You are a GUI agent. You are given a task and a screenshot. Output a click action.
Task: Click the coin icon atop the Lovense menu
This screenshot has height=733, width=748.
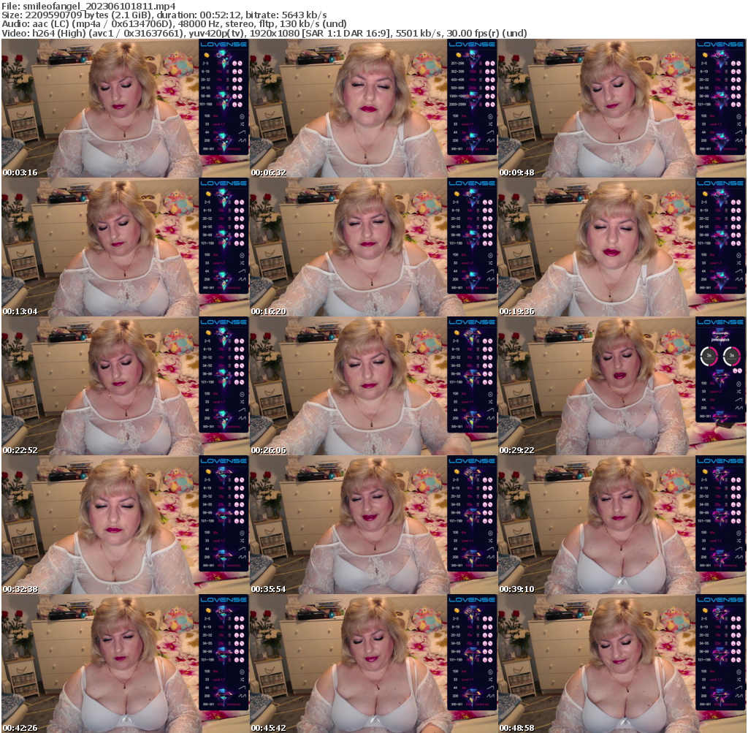(x=206, y=55)
